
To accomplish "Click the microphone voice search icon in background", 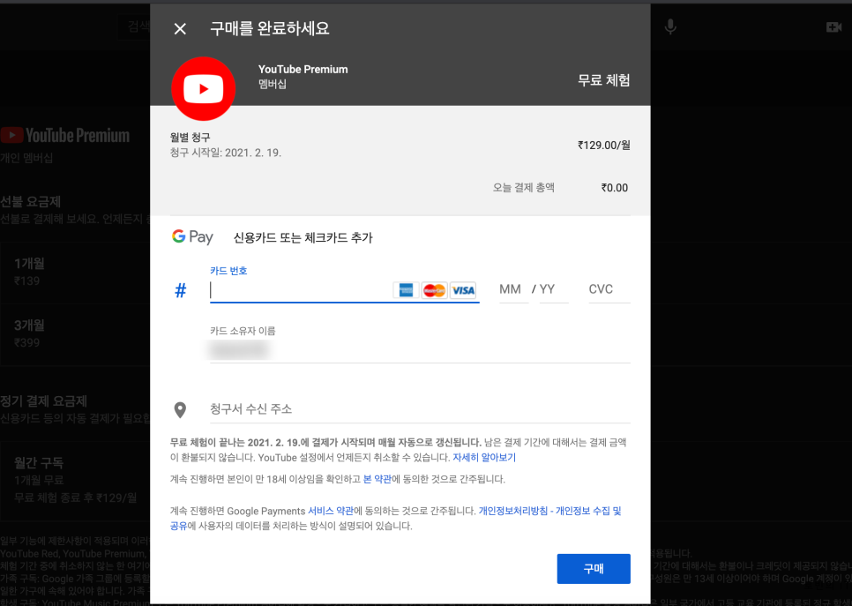I will coord(670,26).
